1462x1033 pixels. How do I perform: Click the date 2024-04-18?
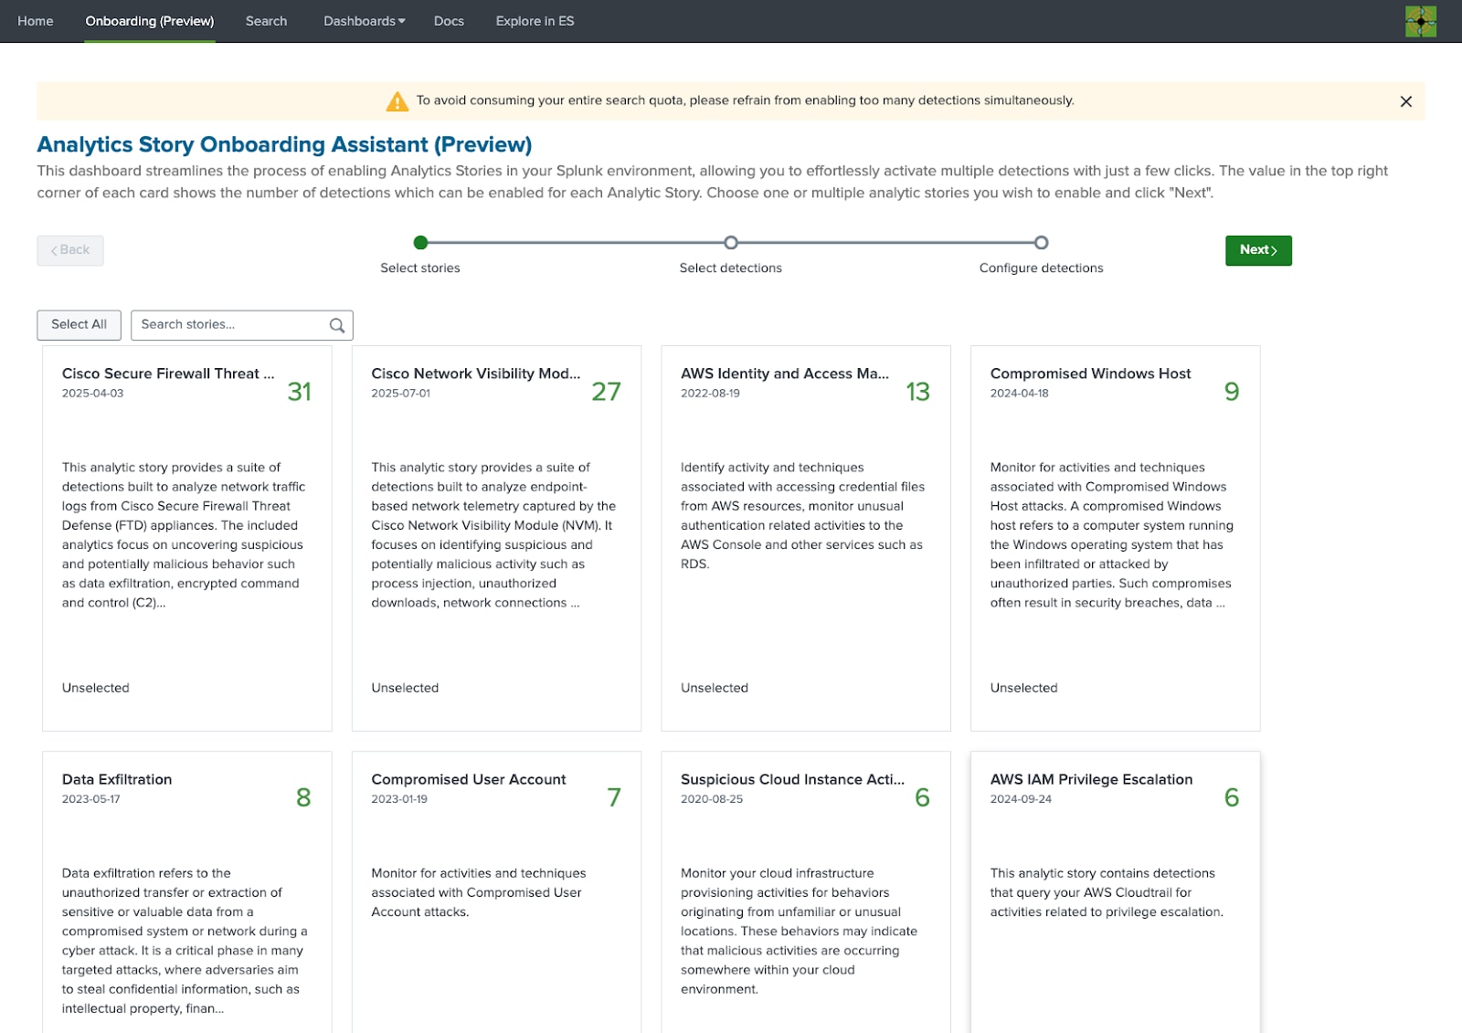[x=1019, y=394]
